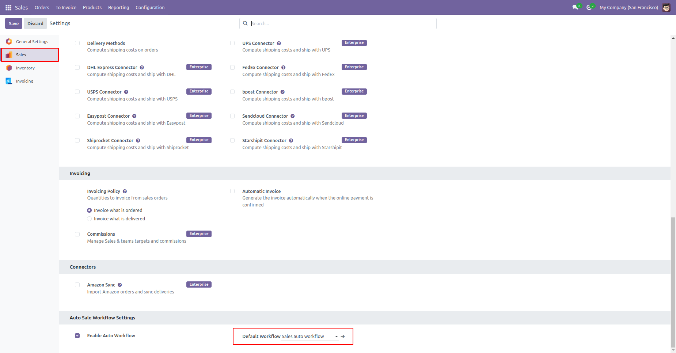Open the Orders menu
This screenshot has width=676, height=353.
(42, 7)
